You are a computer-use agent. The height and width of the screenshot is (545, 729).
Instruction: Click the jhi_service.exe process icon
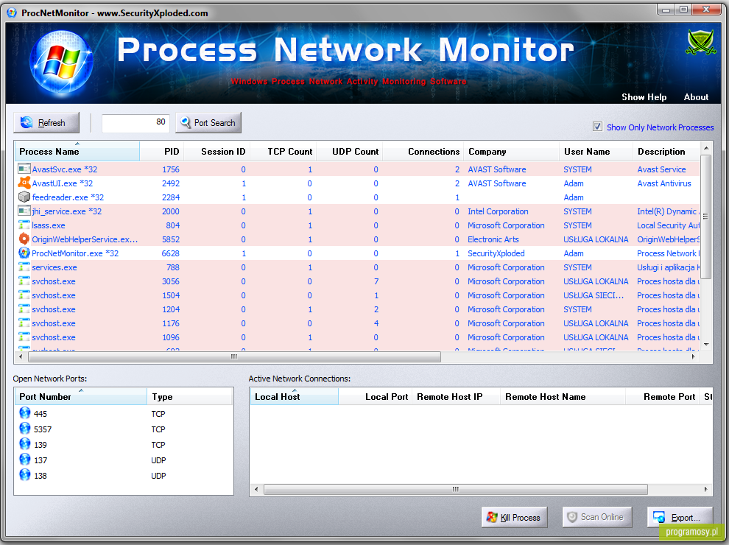click(x=24, y=211)
